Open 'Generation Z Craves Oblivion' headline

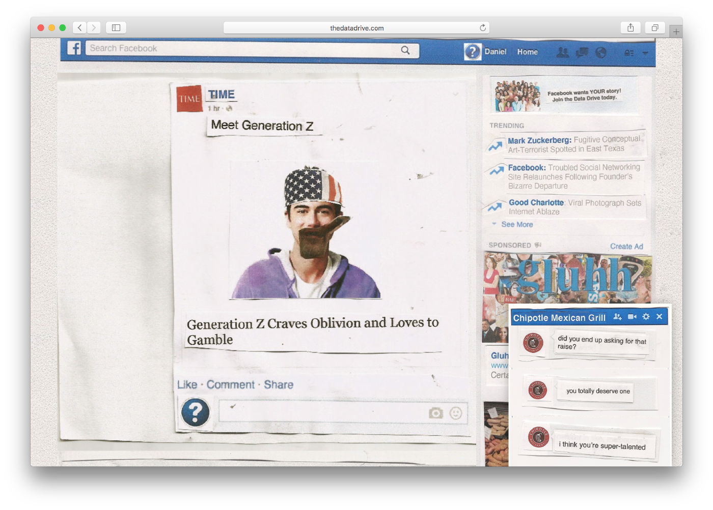(x=313, y=331)
